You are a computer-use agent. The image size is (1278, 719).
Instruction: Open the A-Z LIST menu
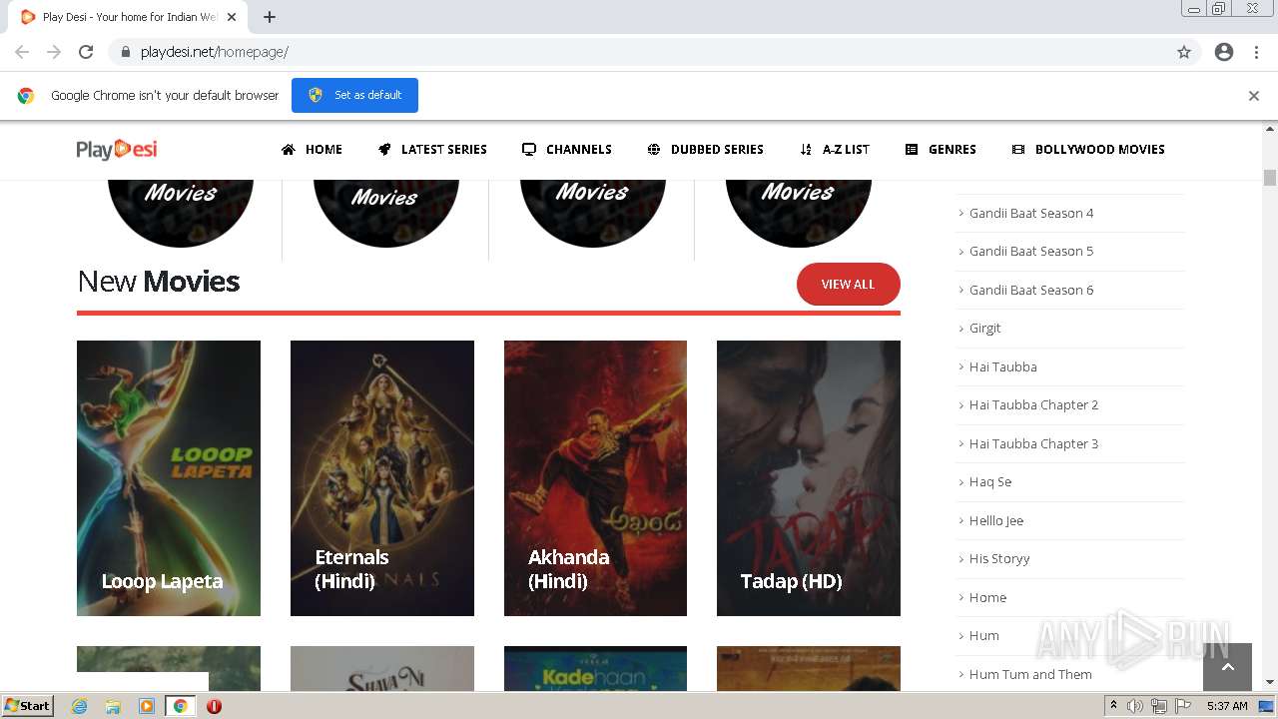pos(835,149)
